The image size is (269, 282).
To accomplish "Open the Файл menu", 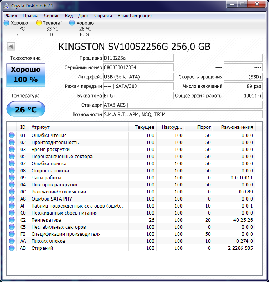I will coord(11,16).
